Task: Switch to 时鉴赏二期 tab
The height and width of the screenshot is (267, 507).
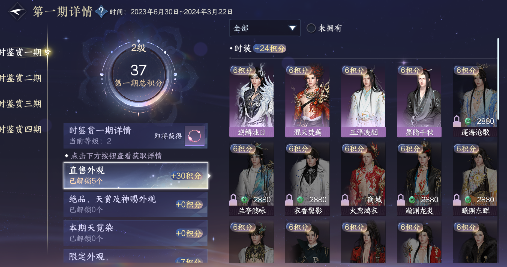Action: coord(21,78)
